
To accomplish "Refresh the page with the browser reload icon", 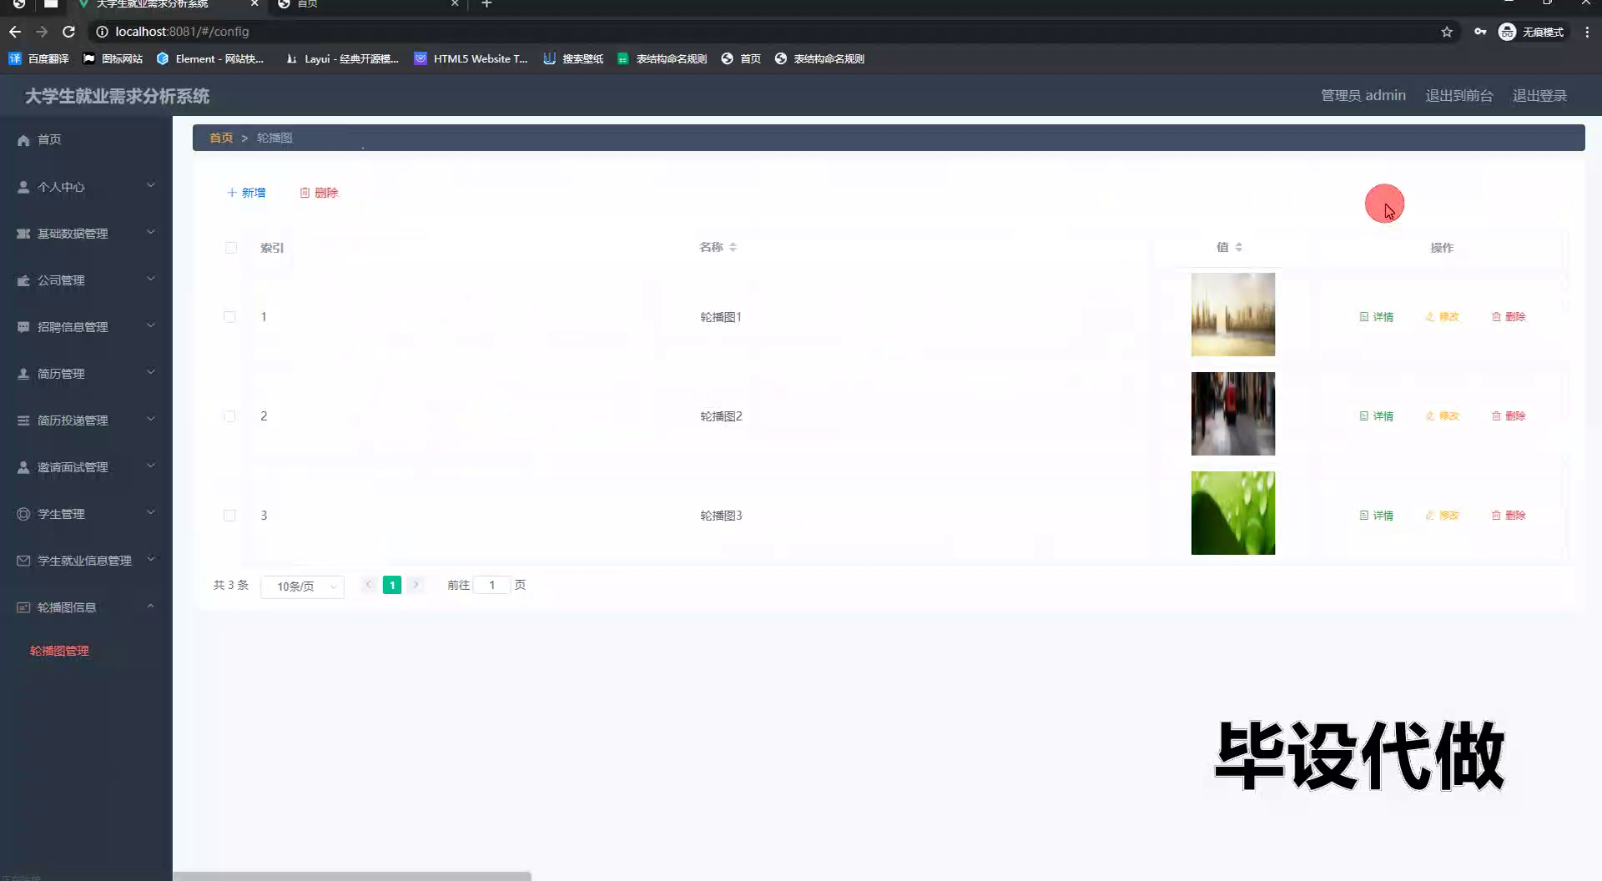I will (69, 32).
